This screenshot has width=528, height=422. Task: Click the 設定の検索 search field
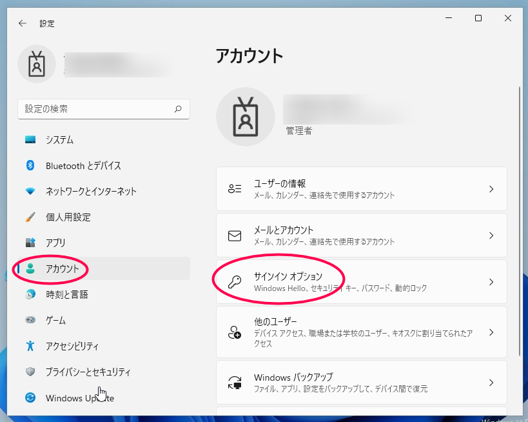(104, 109)
